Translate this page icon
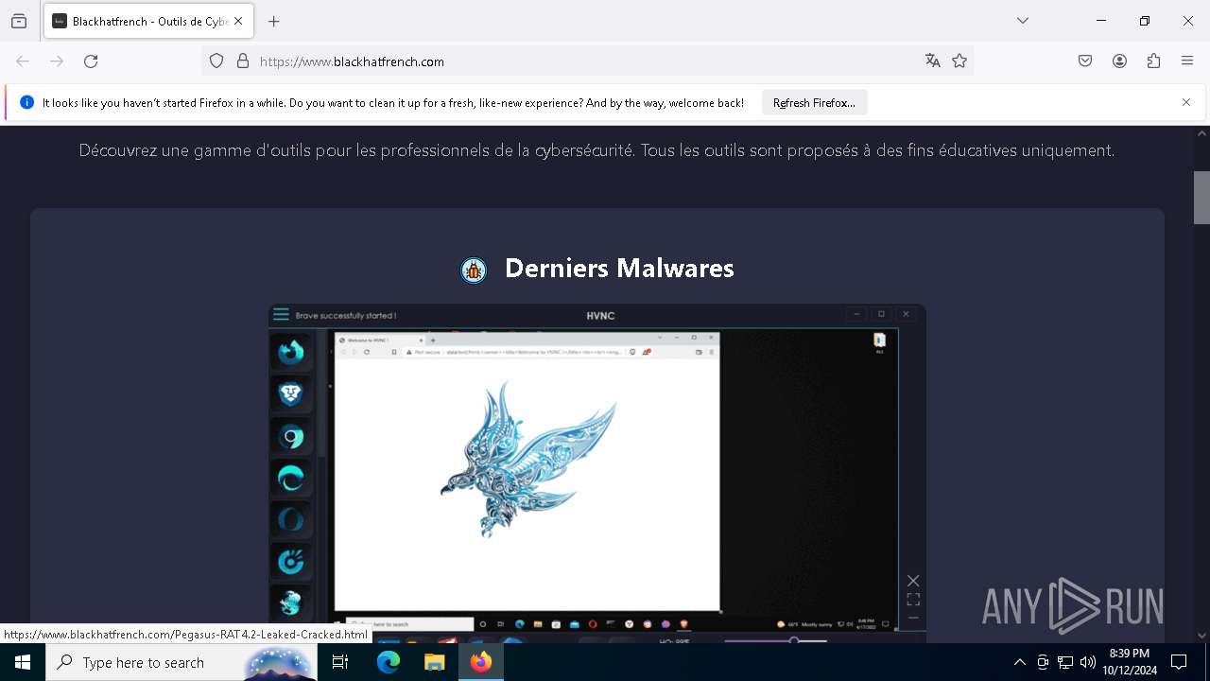 pos(933,61)
